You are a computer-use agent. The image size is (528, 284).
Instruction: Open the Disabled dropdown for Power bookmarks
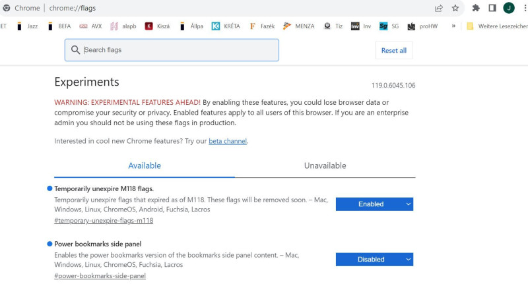(374, 260)
